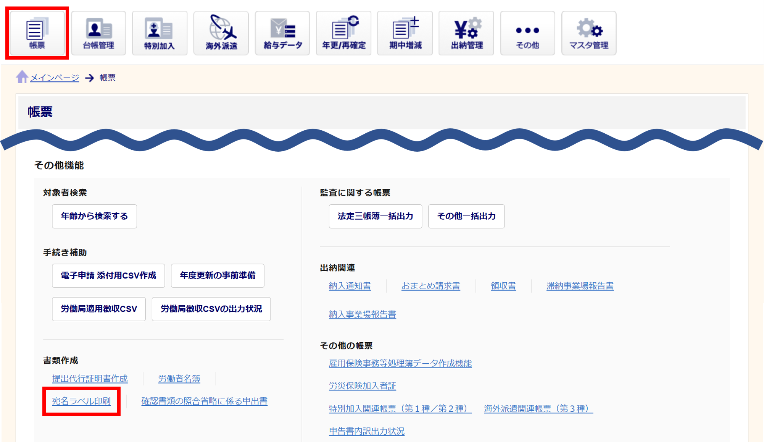Open 宛名ラベル印刷 link

click(81, 401)
